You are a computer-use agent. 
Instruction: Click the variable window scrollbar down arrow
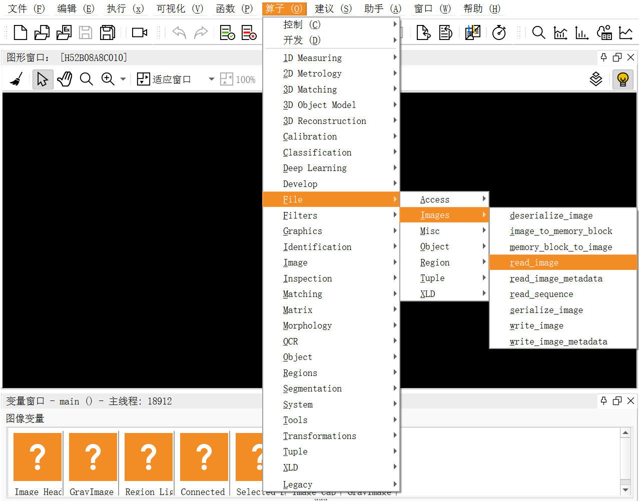625,489
